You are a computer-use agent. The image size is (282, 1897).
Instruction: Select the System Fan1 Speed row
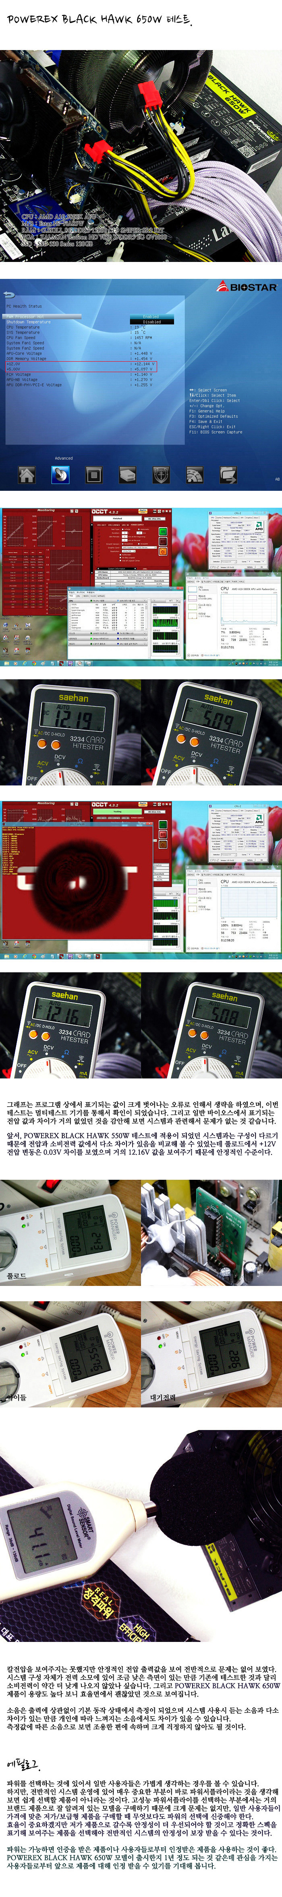[x=89, y=342]
